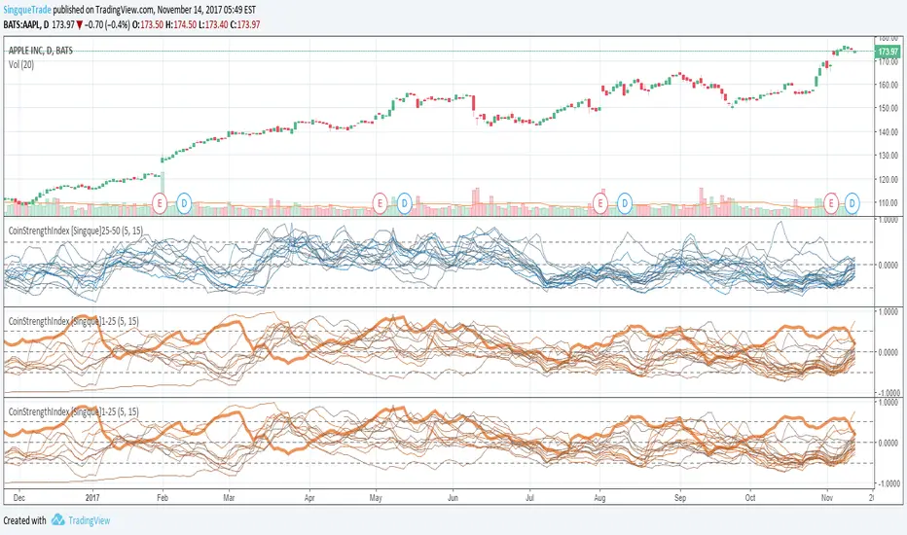Click the dividend D marker near Nov

tap(853, 203)
